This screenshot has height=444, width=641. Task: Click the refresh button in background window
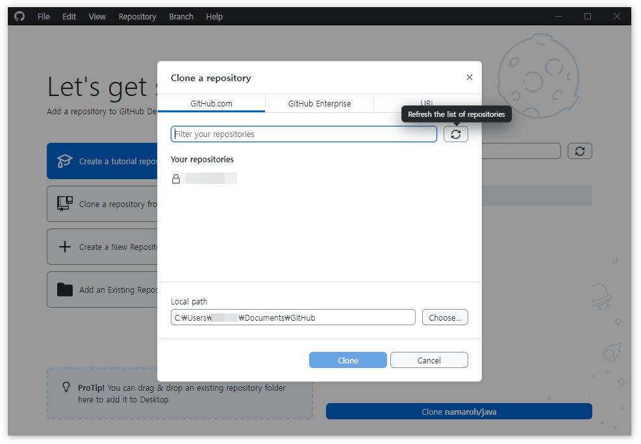point(579,151)
